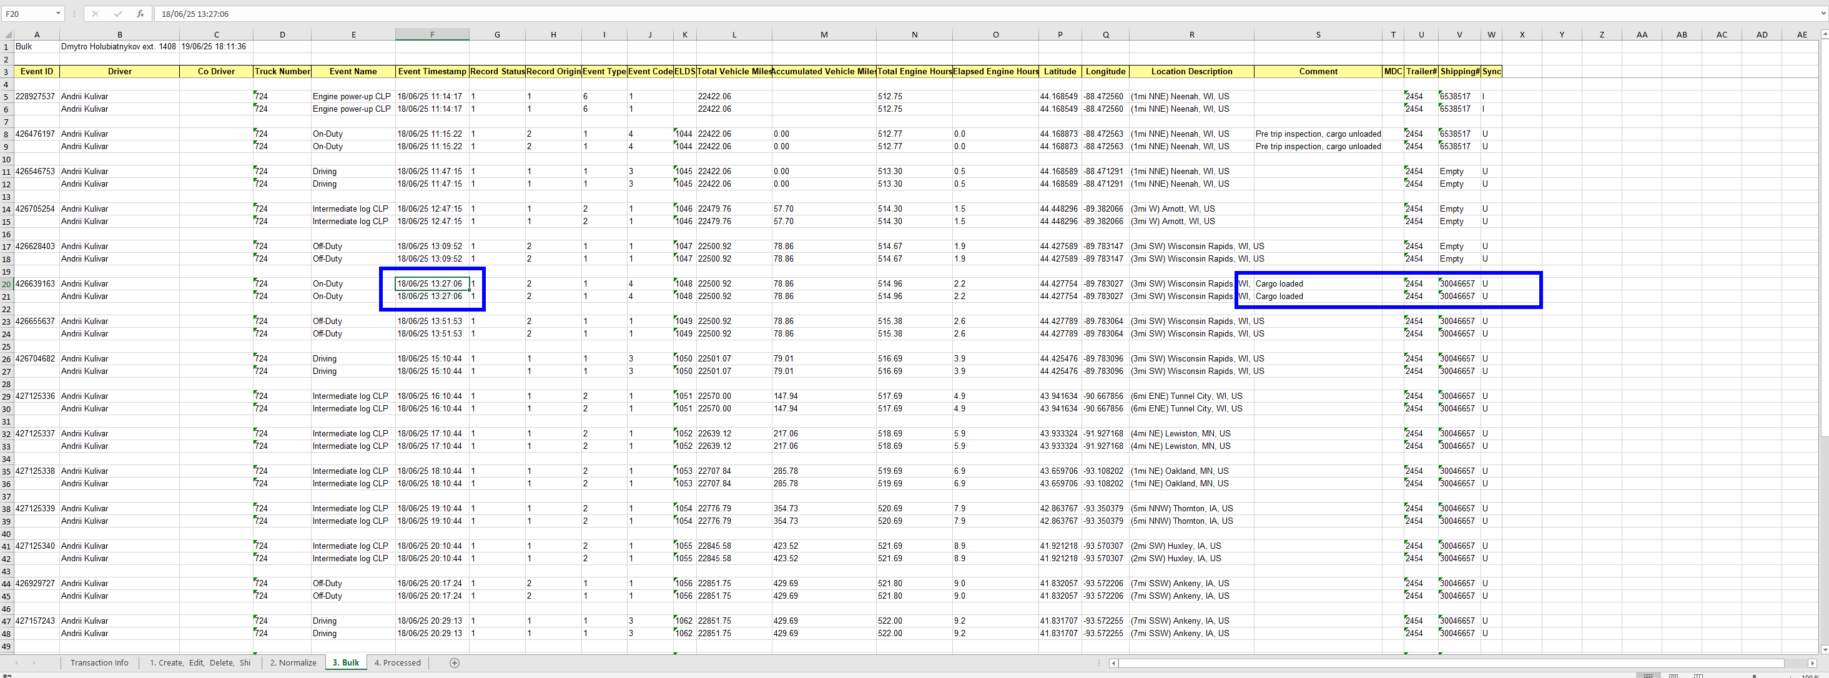Click the 'Trailer#' header cell
This screenshot has height=678, width=1829.
point(1421,72)
